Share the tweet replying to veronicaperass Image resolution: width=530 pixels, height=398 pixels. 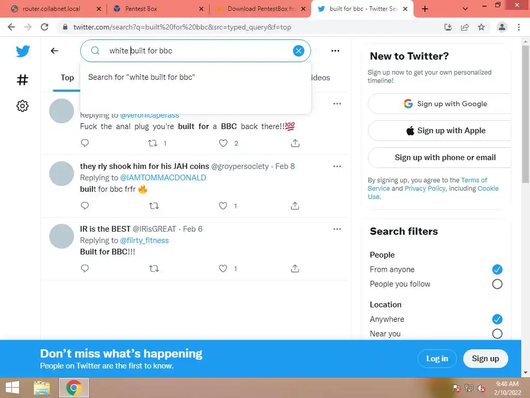295,143
